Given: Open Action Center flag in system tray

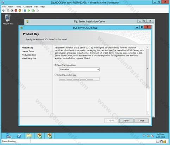Looking at the screenshot, I should point(144,136).
